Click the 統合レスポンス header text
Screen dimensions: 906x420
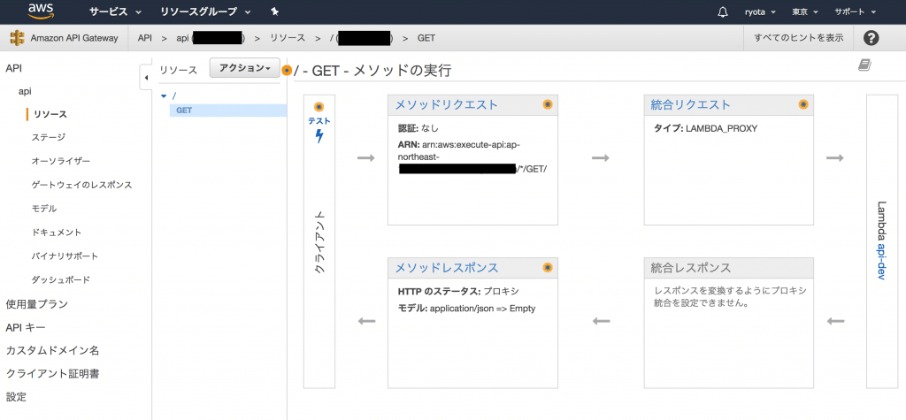coord(690,268)
